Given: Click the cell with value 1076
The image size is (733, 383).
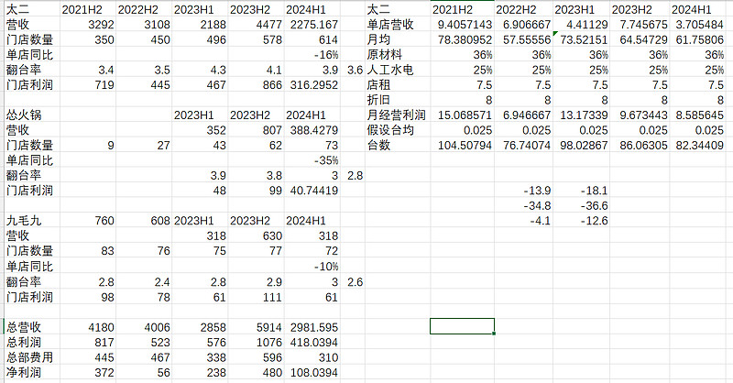Looking at the screenshot, I should pos(257,343).
